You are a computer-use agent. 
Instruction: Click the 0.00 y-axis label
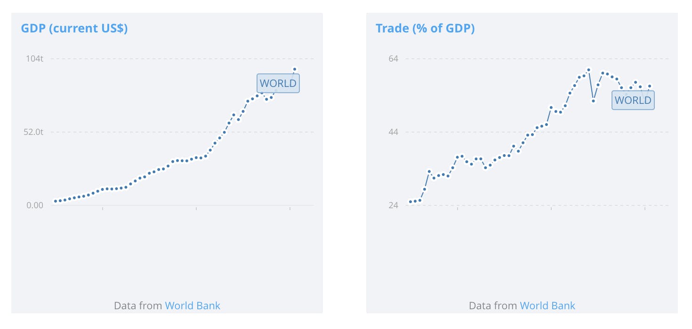[35, 205]
